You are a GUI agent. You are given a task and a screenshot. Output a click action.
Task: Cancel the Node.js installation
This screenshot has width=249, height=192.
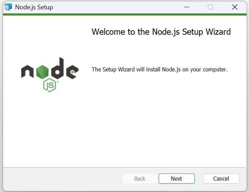[221, 179]
